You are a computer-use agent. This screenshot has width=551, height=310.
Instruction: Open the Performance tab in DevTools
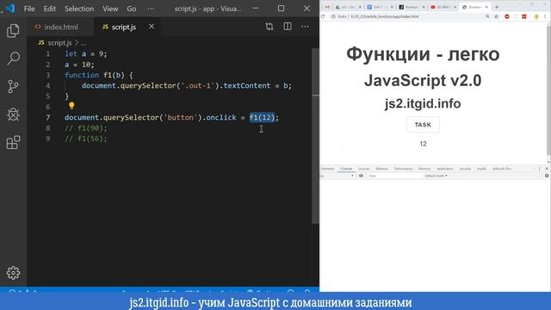[x=403, y=169]
